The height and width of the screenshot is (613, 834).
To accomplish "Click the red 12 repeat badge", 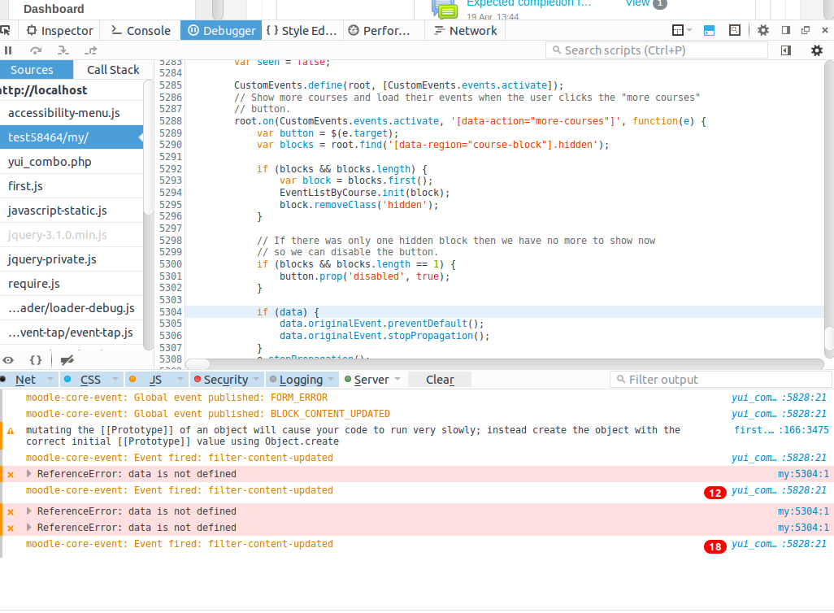I will 715,493.
